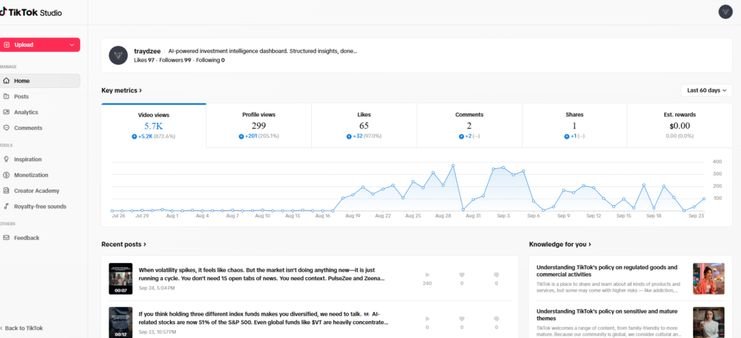This screenshot has height=338, width=741.
Task: Click the Sep 24, 5:04 PM timestamp
Action: 156,287
